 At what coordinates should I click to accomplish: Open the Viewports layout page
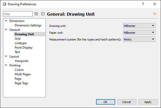[x=21, y=61]
